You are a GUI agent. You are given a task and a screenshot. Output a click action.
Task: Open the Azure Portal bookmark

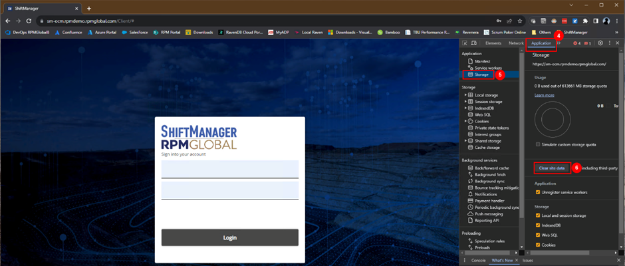tap(102, 33)
